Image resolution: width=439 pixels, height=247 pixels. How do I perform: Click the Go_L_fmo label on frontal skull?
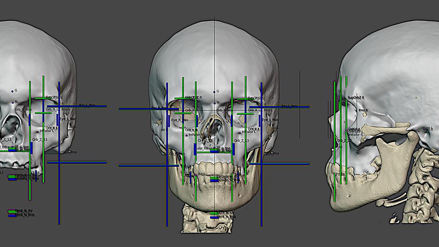271,153
